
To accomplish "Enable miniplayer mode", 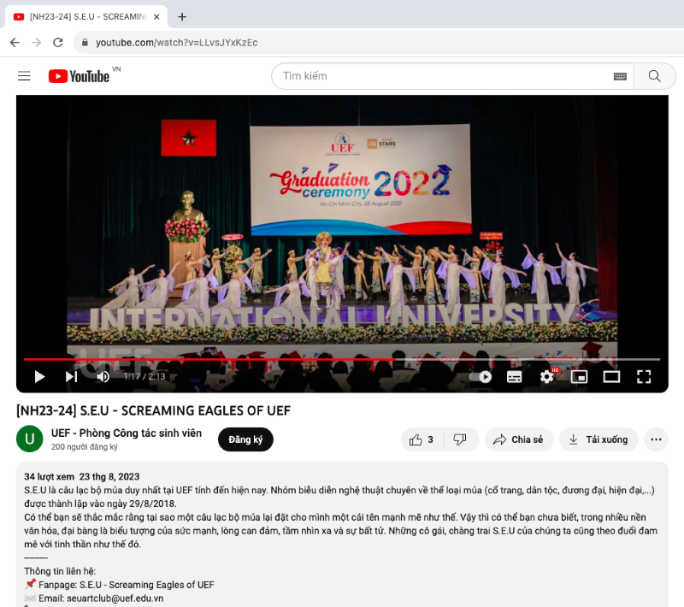I will click(x=579, y=376).
